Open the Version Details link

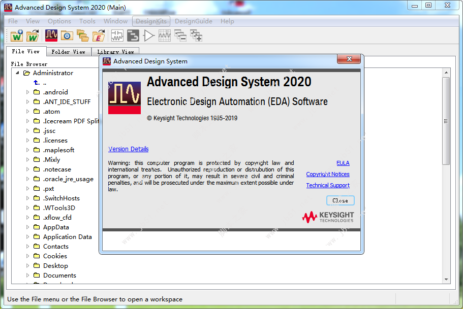pyautogui.click(x=129, y=149)
